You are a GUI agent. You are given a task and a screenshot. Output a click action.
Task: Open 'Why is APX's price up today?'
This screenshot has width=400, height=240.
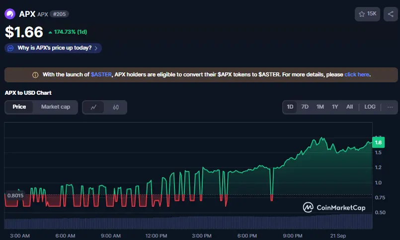point(53,48)
